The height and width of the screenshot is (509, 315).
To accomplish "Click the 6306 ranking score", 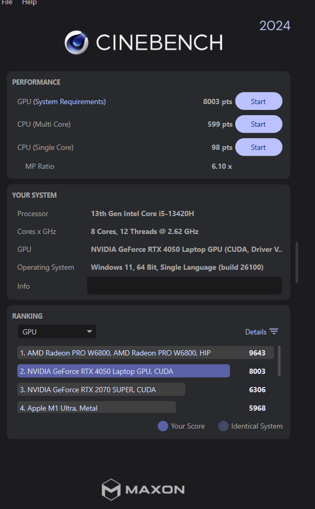I will point(257,390).
